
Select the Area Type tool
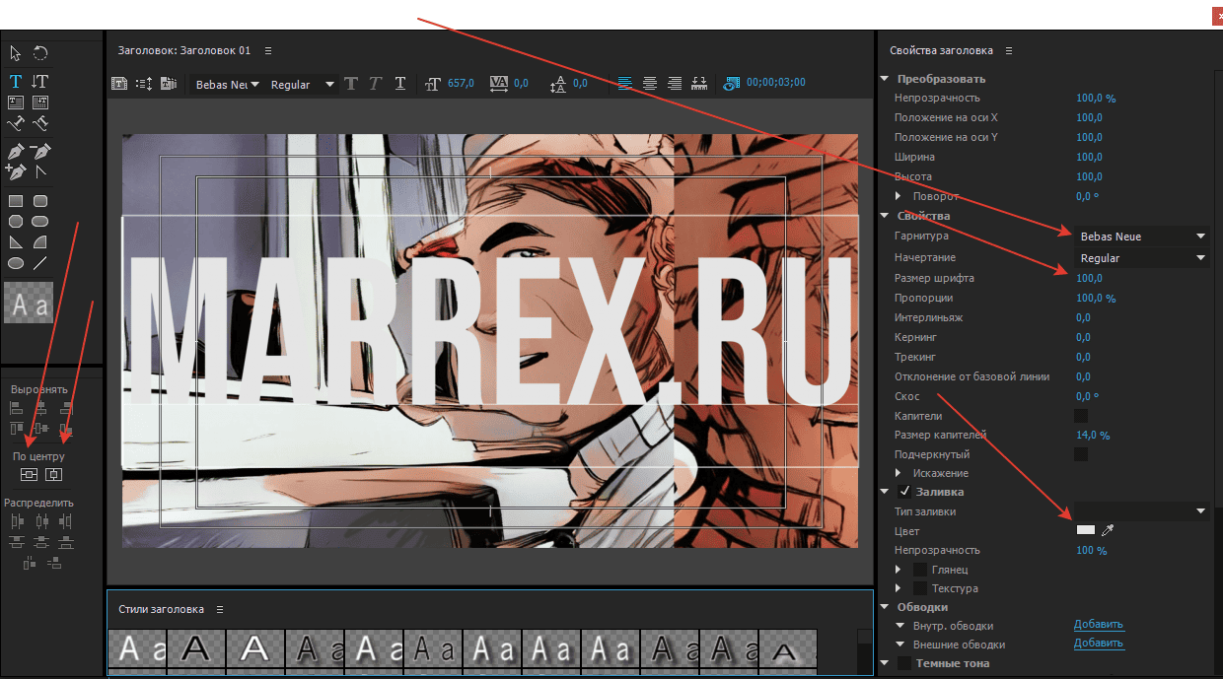click(x=16, y=102)
